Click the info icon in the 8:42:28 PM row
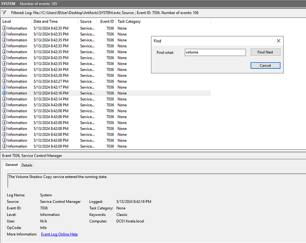The image size is (306, 243). [4, 75]
